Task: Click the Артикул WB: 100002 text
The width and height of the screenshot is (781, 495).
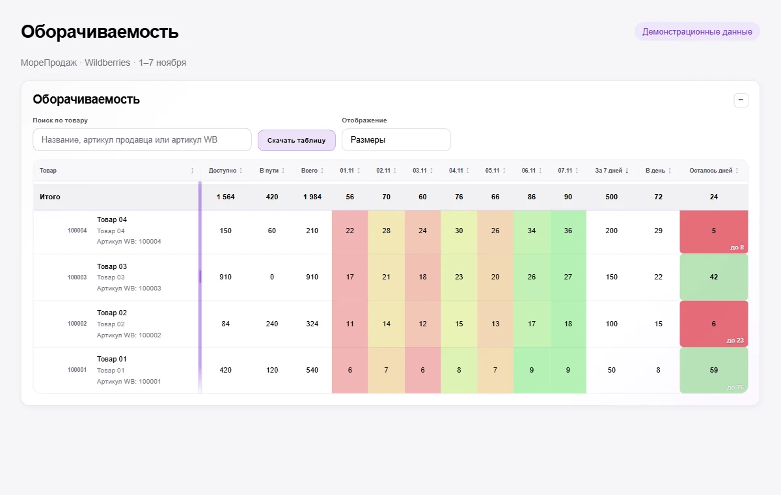Action: coord(129,335)
